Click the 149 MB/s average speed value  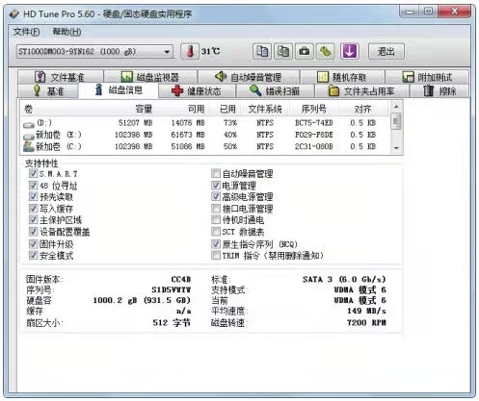(366, 311)
